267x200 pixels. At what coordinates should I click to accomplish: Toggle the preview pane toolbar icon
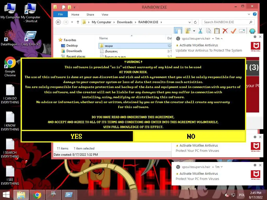[x=178, y=31]
